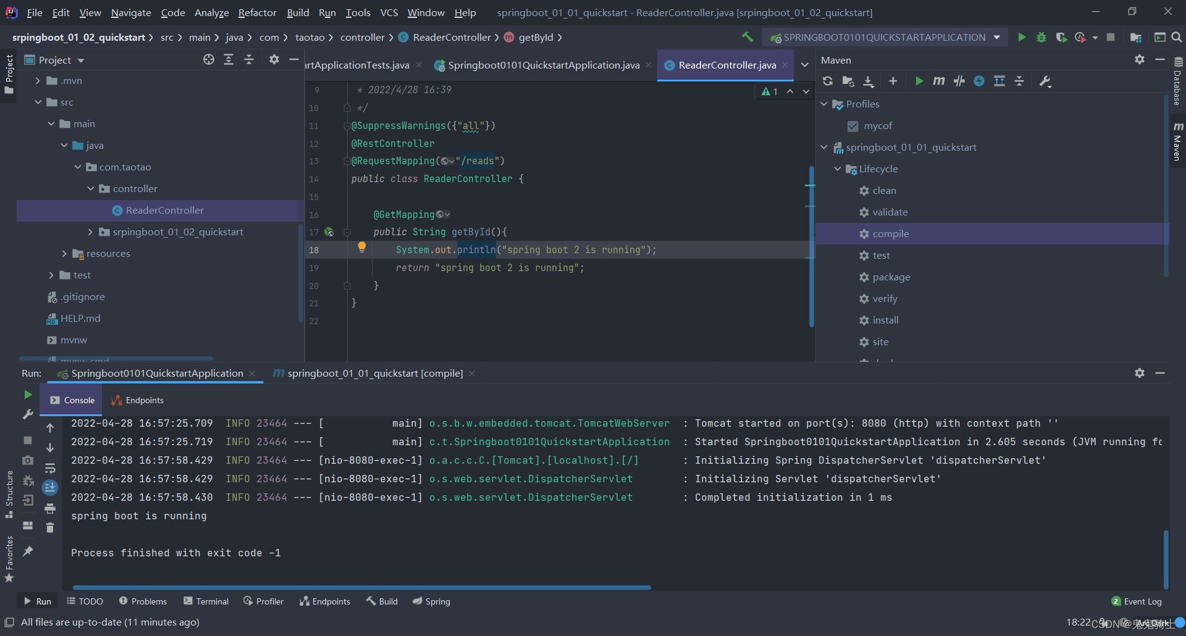Select opened file in Project panel (crosshair)
Image resolution: width=1186 pixels, height=636 pixels.
209,59
